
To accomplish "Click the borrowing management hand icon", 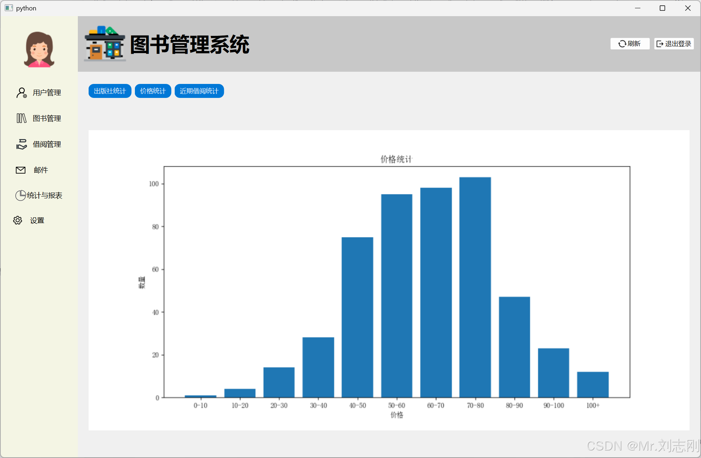I will tap(22, 144).
